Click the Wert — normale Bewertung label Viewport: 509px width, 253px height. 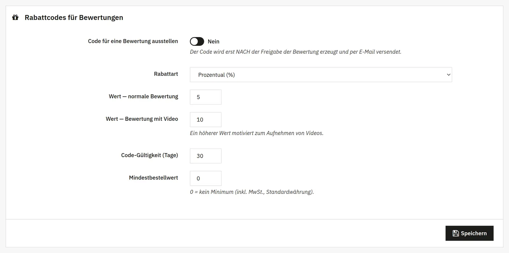click(143, 96)
